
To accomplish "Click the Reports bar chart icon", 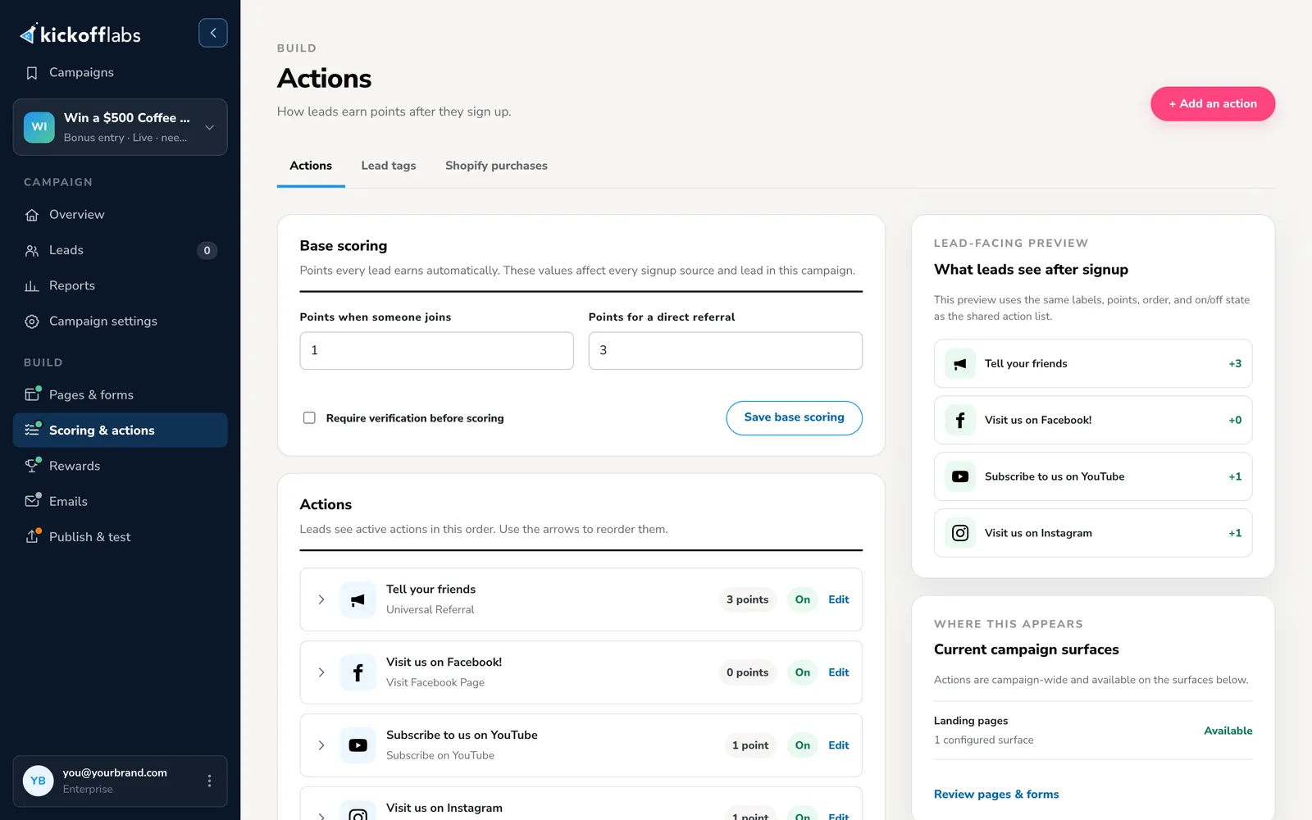I will coord(32,286).
